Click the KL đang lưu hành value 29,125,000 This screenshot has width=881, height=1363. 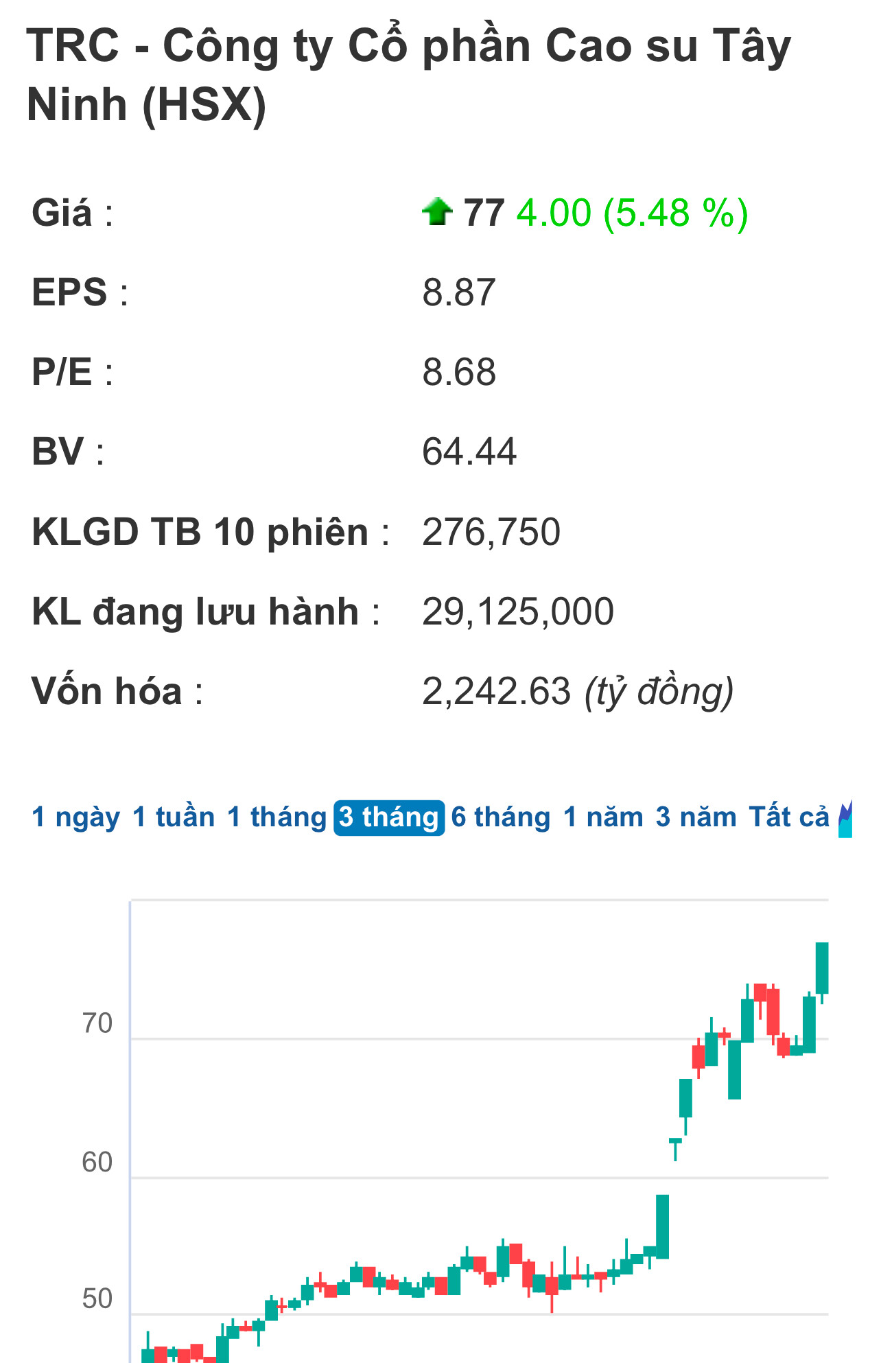517,611
